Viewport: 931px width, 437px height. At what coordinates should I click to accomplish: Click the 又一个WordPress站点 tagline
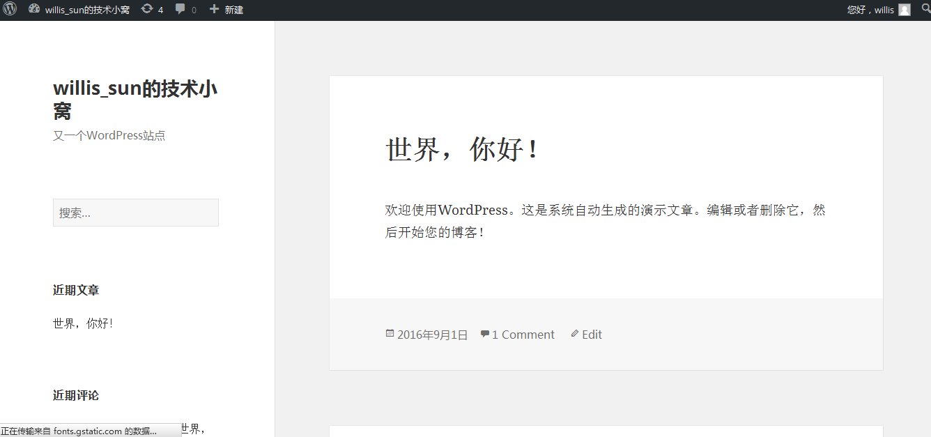click(x=109, y=135)
